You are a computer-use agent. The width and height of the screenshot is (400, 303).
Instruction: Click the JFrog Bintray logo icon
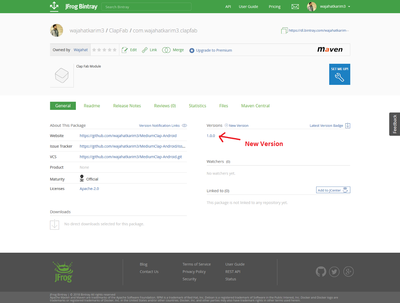point(54,7)
